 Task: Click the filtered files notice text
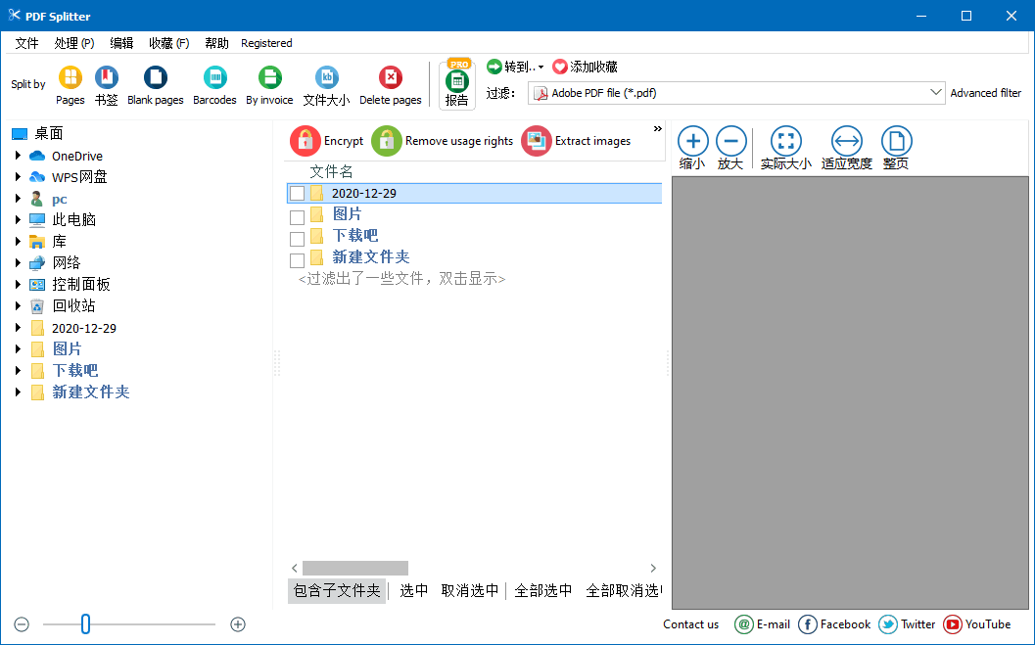(x=401, y=279)
